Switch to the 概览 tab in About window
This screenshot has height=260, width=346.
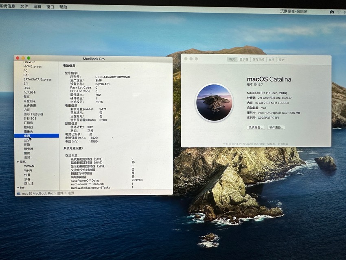pos(232,59)
